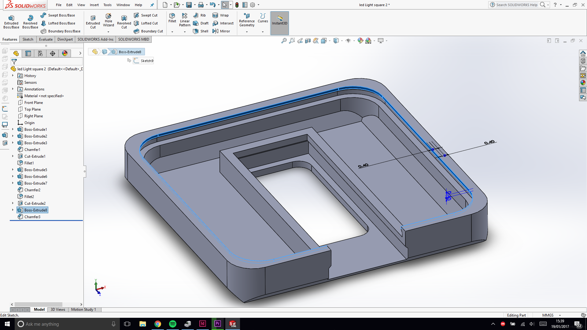Select the Wrap tool
Viewport: 587px width, 330px height.
pyautogui.click(x=220, y=15)
